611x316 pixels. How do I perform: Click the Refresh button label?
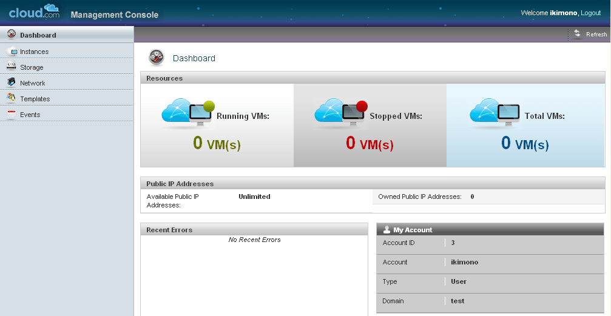(x=596, y=35)
